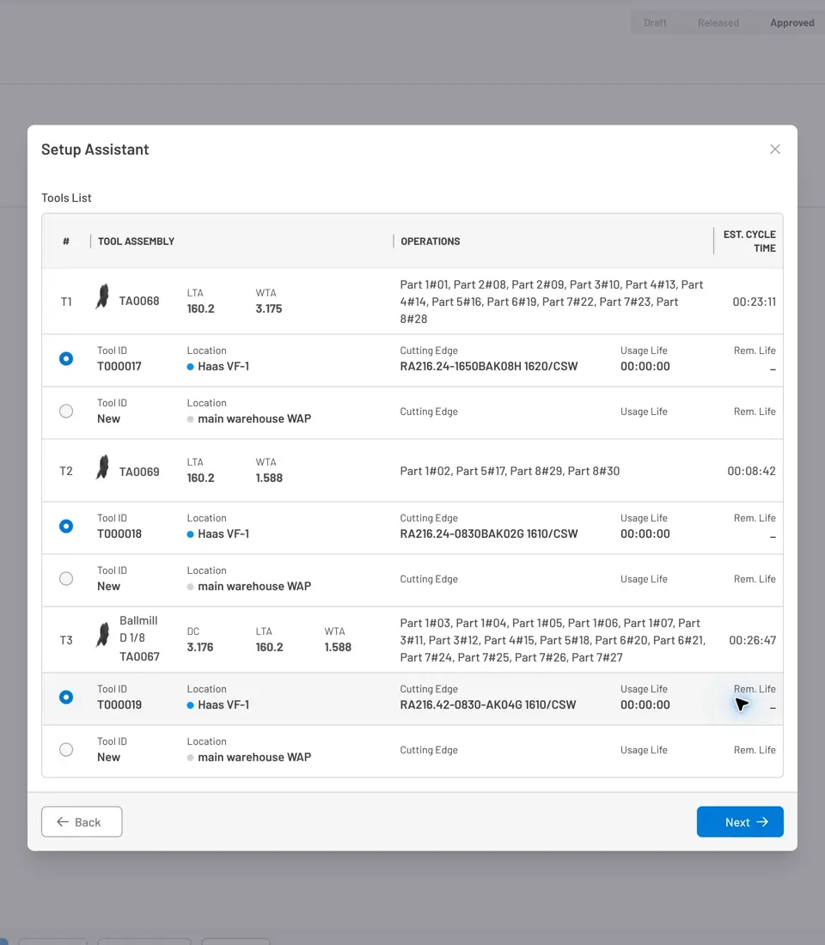Click the TA0069 tool assembly icon
The image size is (825, 945).
pos(102,467)
